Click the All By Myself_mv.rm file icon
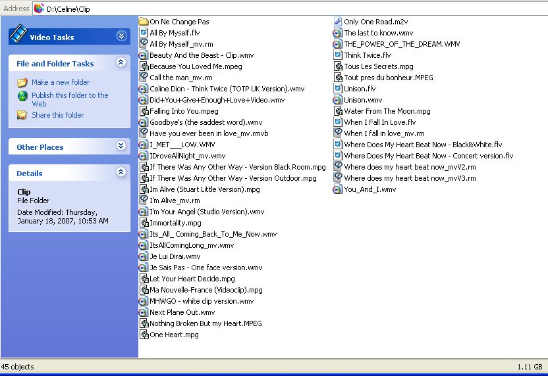This screenshot has width=548, height=376. 144,44
